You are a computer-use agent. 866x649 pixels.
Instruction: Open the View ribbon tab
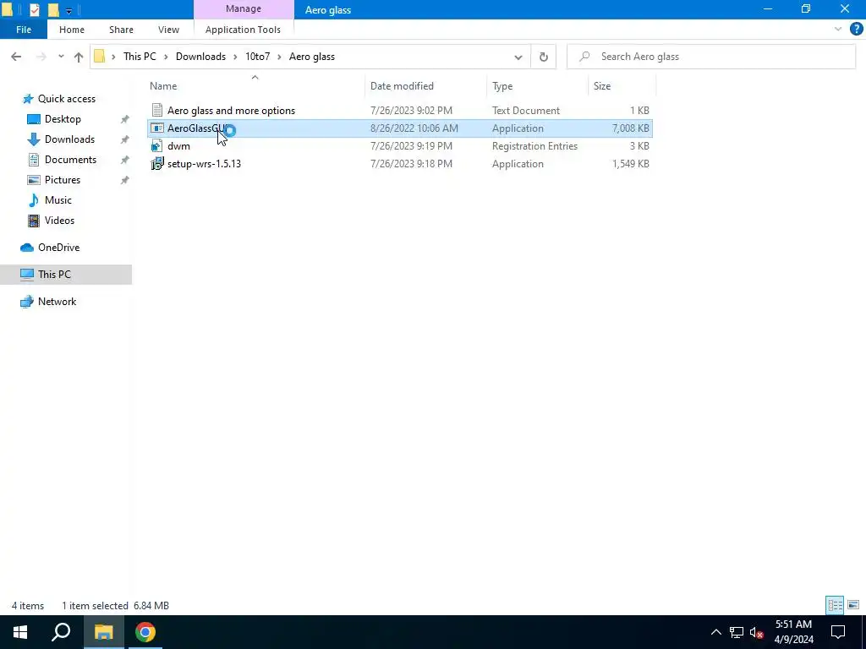point(168,30)
